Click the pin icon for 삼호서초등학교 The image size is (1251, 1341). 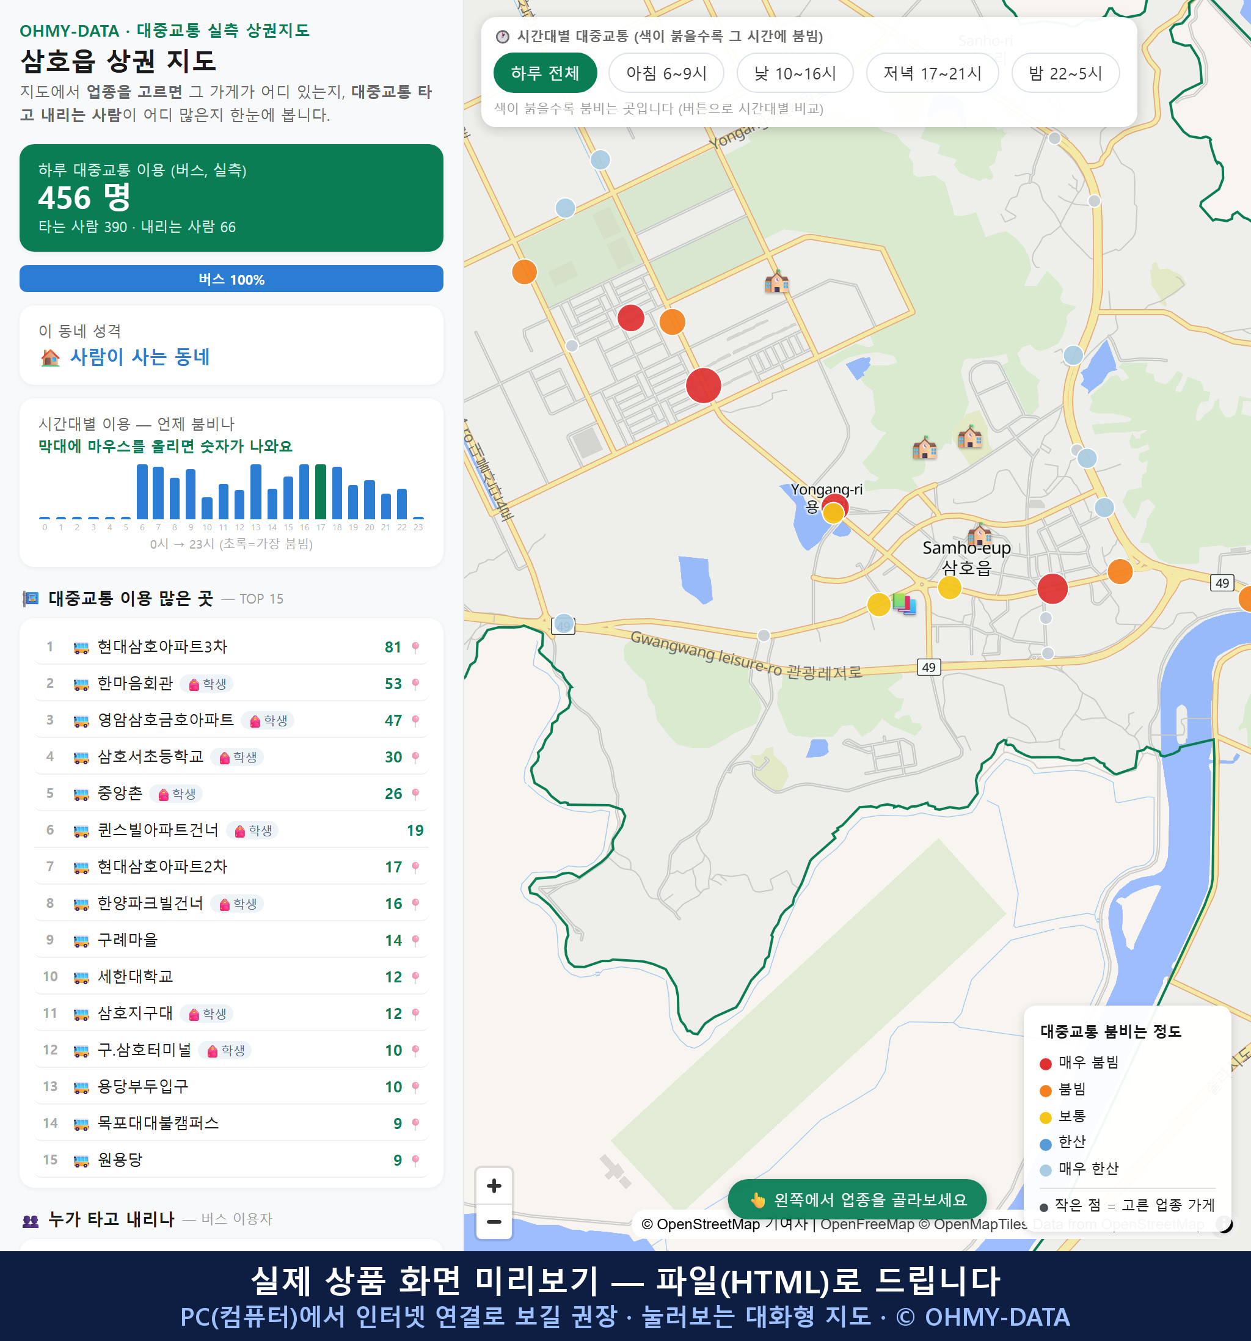pos(415,758)
